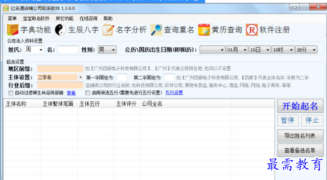Focus the 地区前缀 input field
This screenshot has height=180, width=327.
pos(60,69)
